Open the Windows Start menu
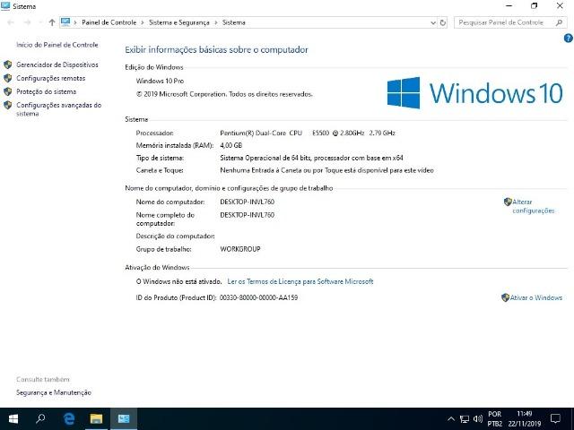This screenshot has width=574, height=430. 13,418
